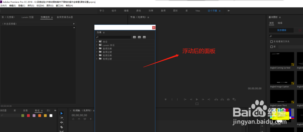Close the 时间轴 panel tab
303x132 pixels.
71,111
